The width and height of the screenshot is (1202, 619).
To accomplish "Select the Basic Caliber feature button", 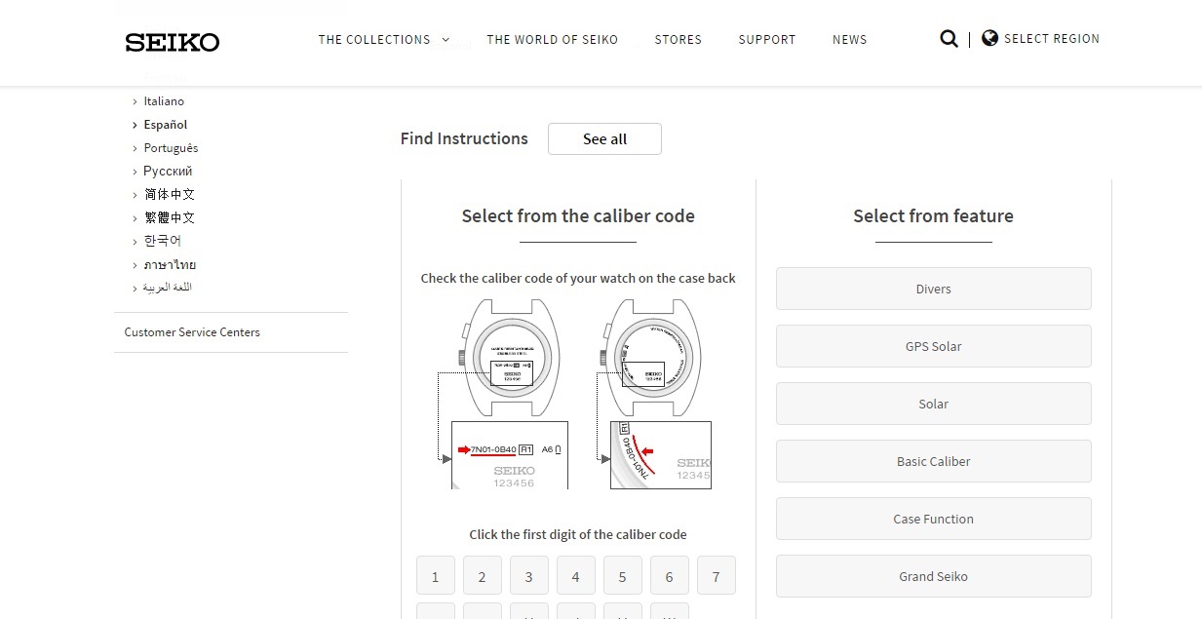I will 933,461.
